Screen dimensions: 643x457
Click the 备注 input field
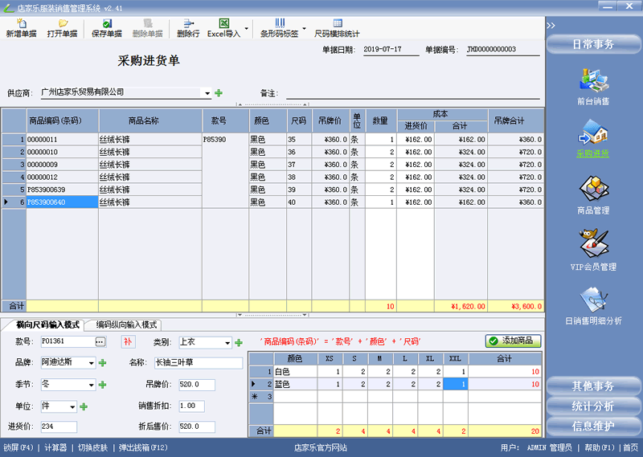pos(413,93)
